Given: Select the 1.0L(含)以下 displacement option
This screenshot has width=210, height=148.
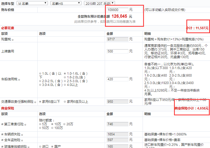Looking at the screenshot, I should pyautogui.click(x=40, y=74).
